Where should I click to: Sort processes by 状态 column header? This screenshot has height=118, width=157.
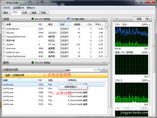coord(64,25)
